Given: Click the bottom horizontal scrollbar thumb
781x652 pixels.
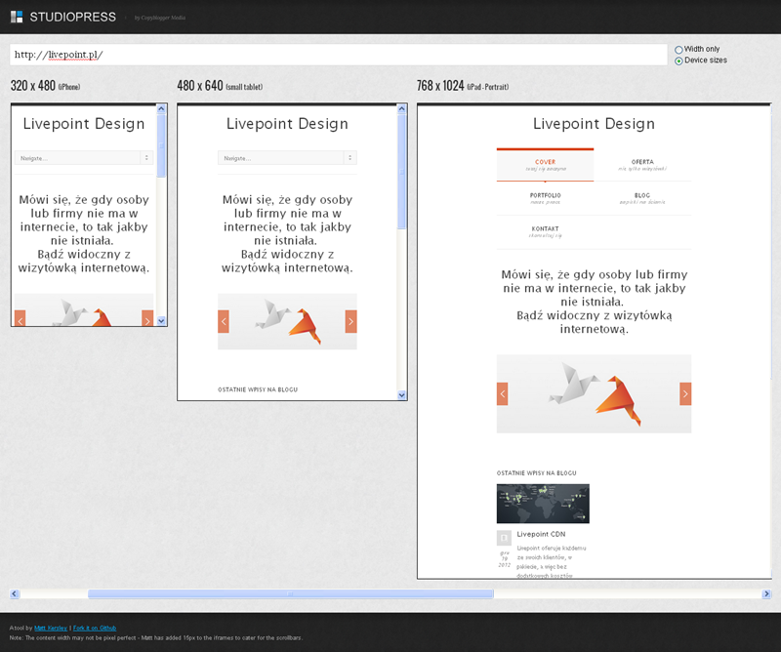Looking at the screenshot, I should (x=290, y=593).
